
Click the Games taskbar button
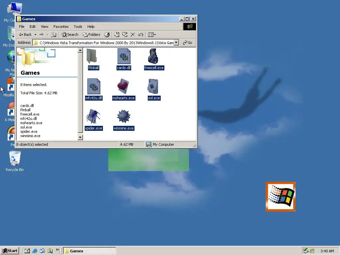point(90,251)
